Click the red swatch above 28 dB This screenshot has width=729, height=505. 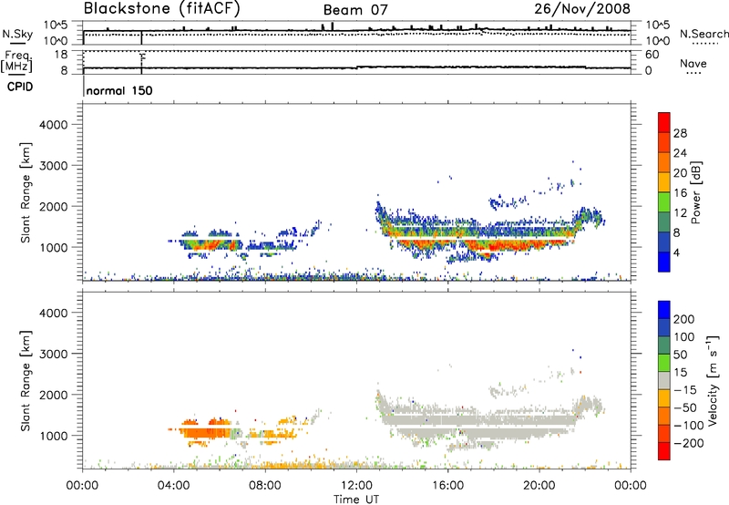pyautogui.click(x=664, y=122)
